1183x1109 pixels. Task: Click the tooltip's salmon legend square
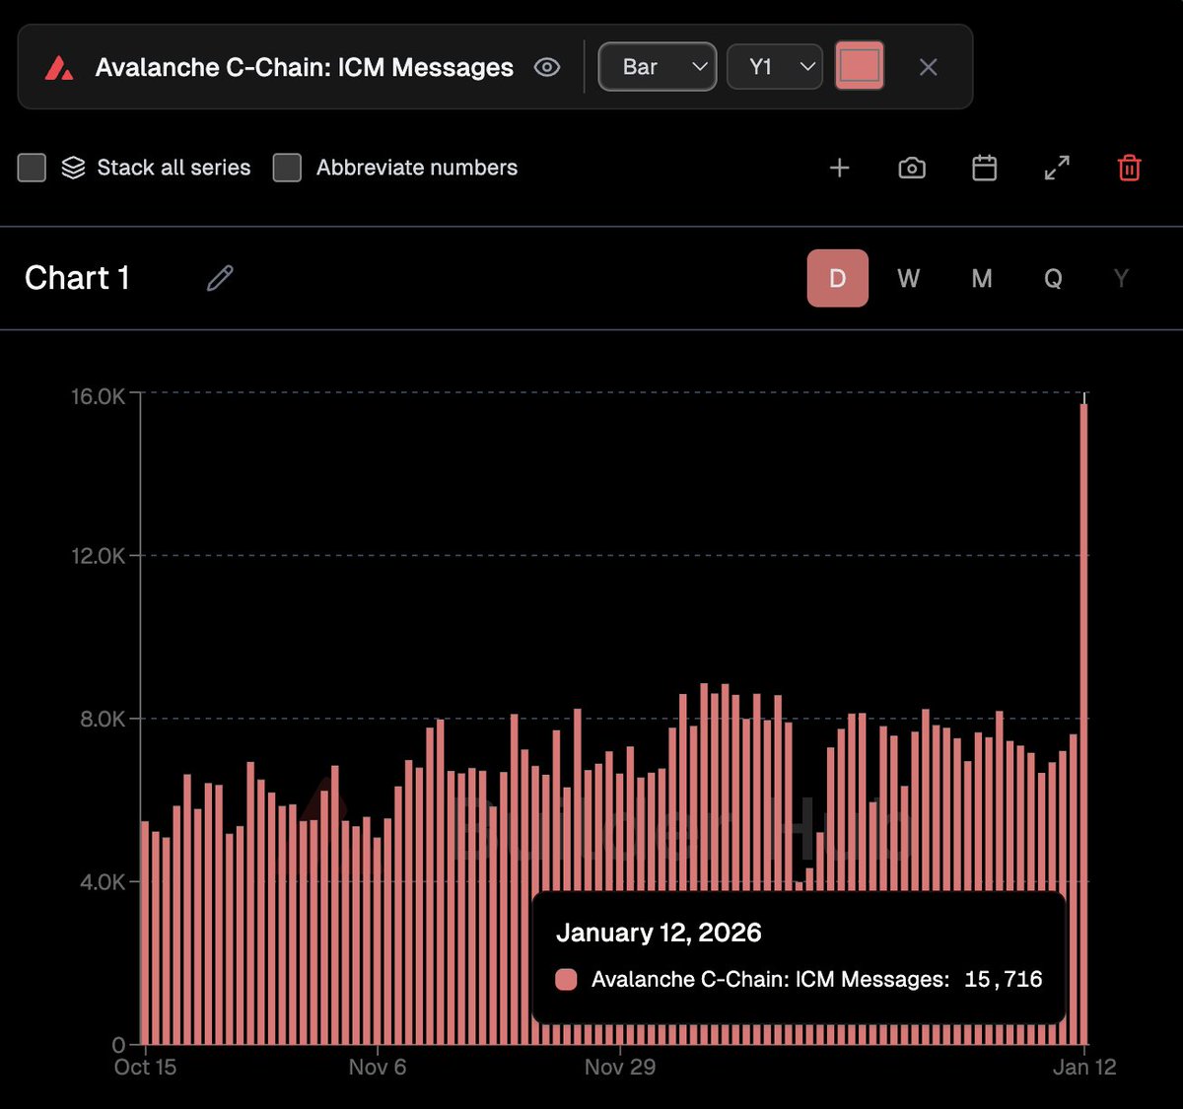coord(566,979)
